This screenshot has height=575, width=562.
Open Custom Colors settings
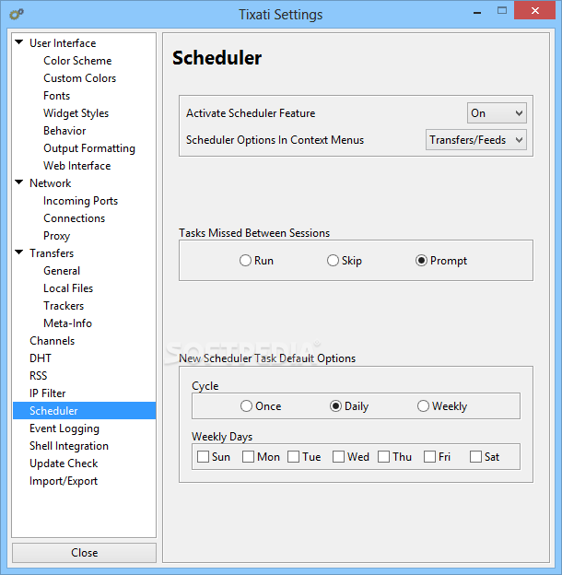pos(79,78)
